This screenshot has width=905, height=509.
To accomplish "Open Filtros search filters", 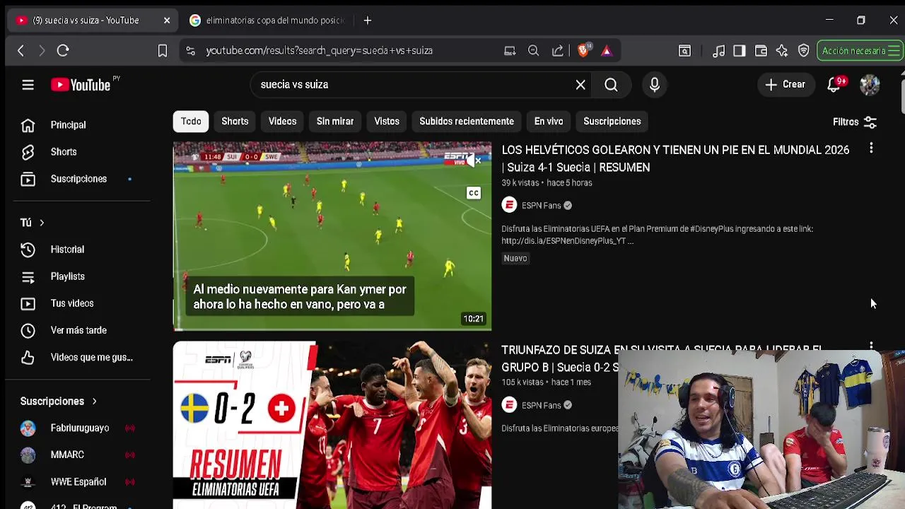I will pyautogui.click(x=855, y=122).
